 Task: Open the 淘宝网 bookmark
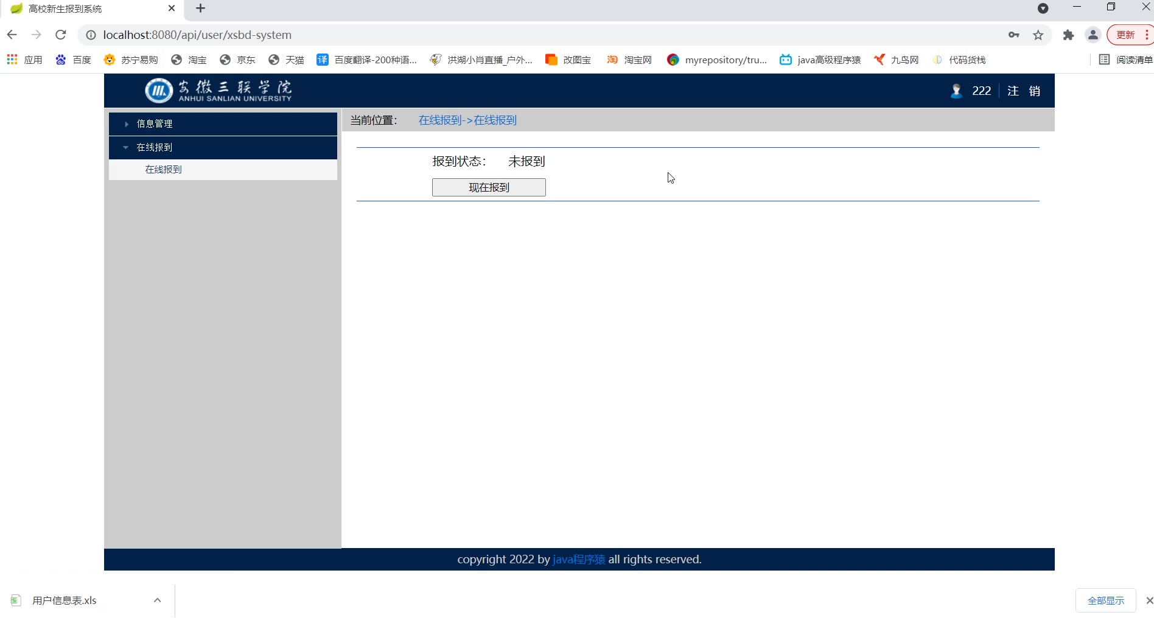pos(629,60)
